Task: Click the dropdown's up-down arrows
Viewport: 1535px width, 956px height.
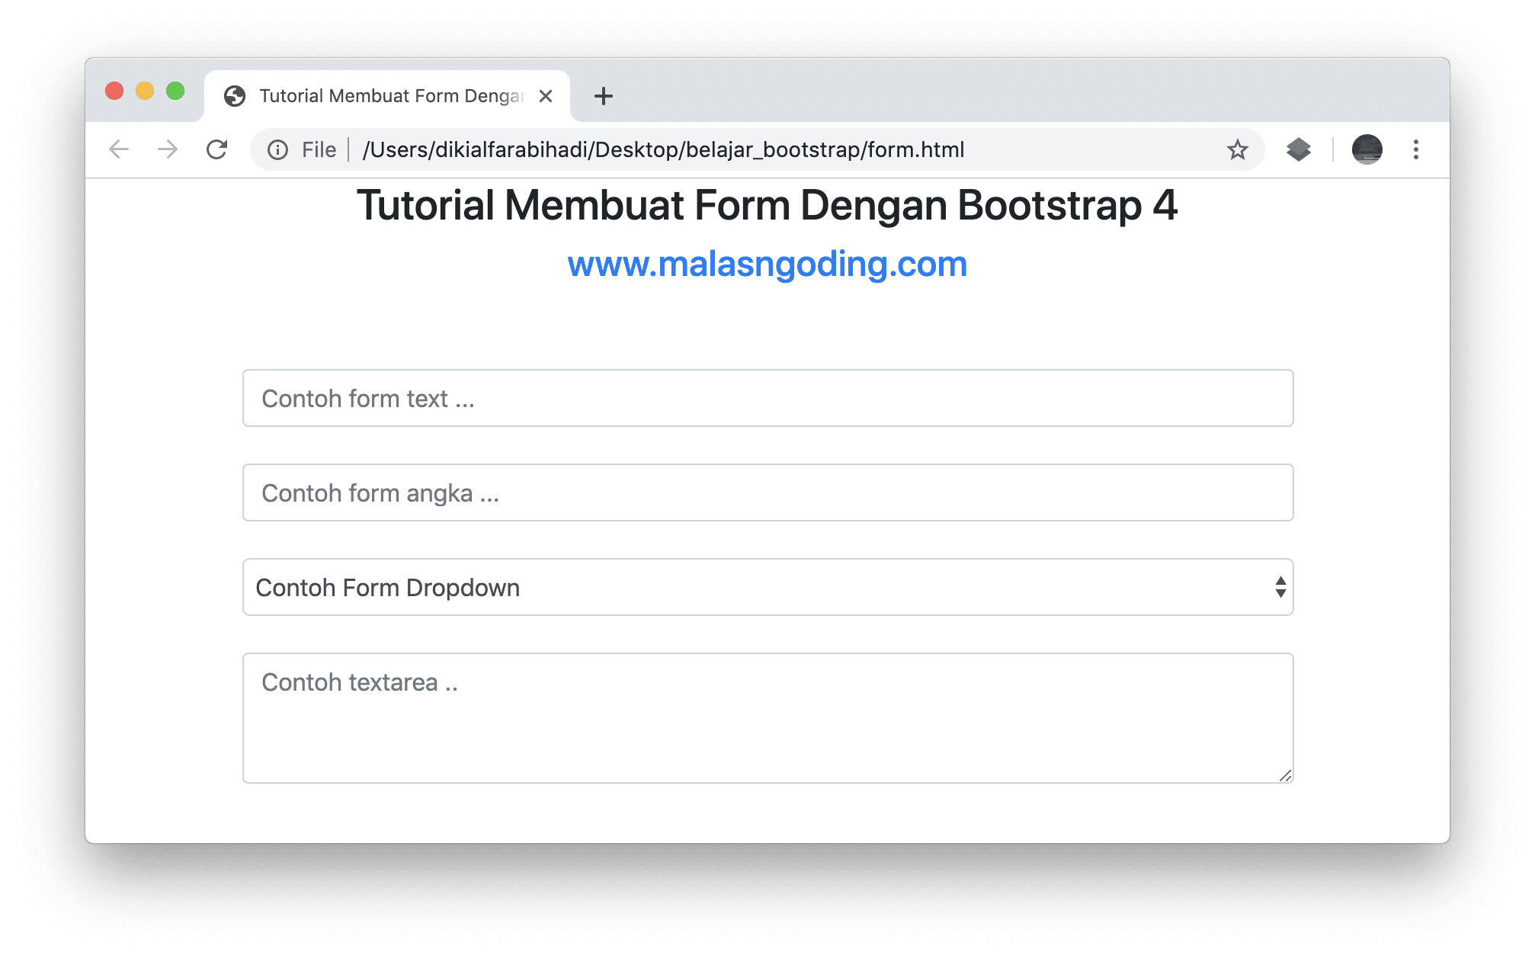Action: pyautogui.click(x=1279, y=587)
